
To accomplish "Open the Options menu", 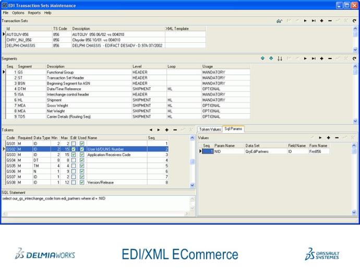I will pos(18,13).
